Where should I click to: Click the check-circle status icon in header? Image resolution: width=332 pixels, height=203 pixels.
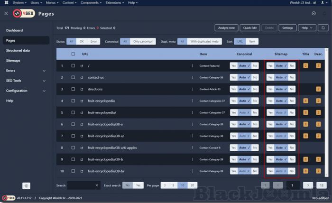pos(314,14)
